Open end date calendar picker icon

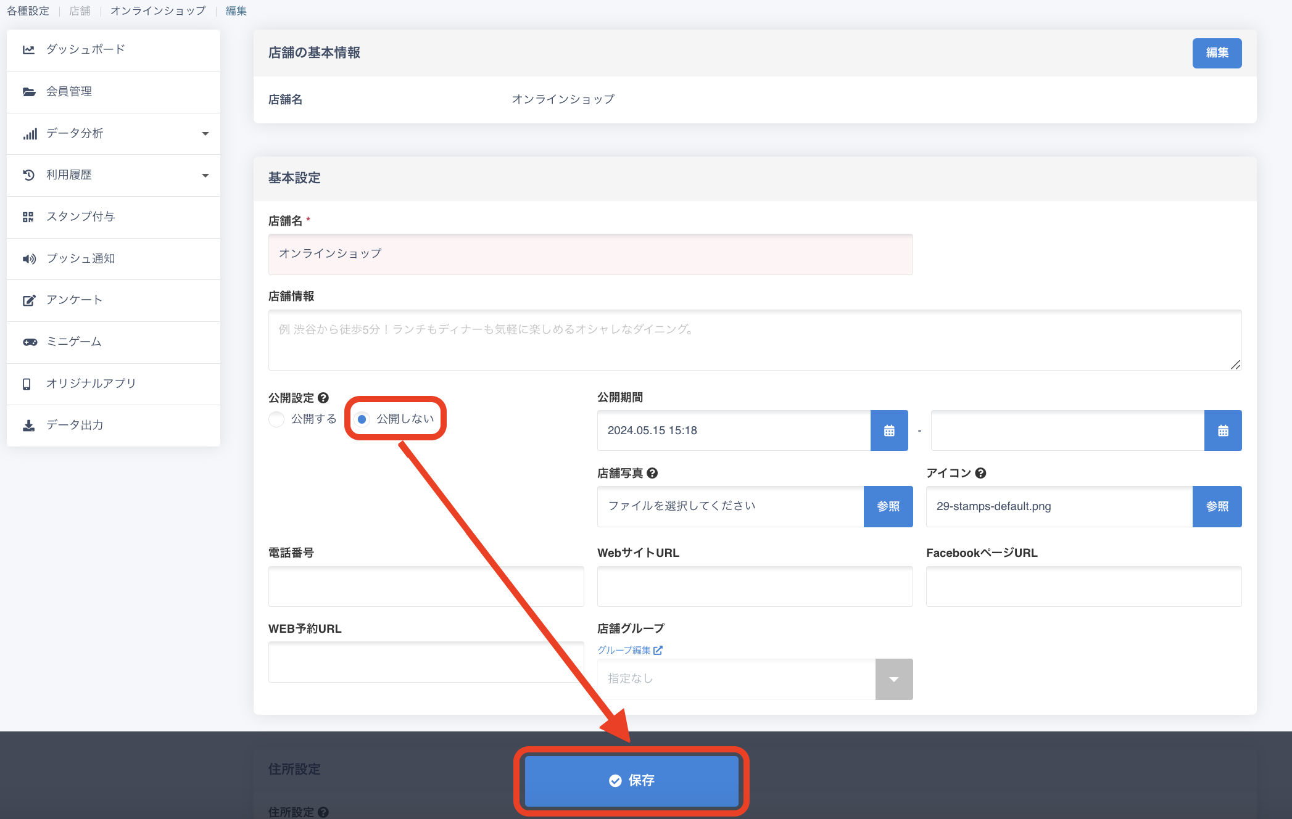tap(1222, 430)
